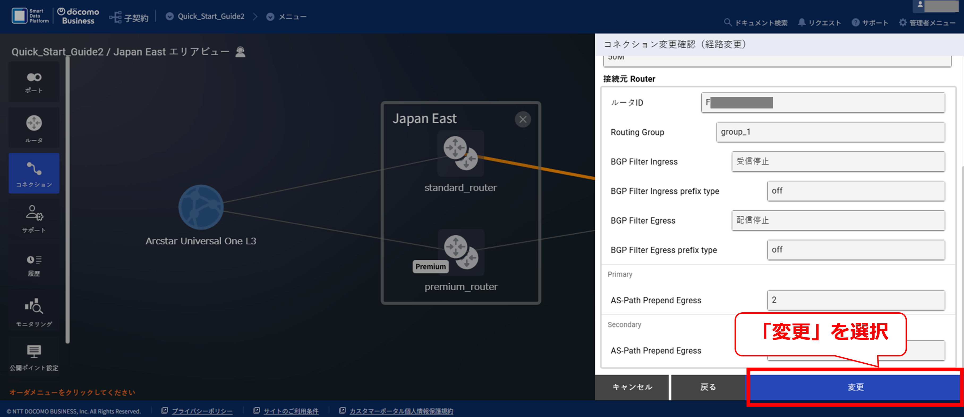
Task: Click the BGP Filter Egress field
Action: point(838,220)
